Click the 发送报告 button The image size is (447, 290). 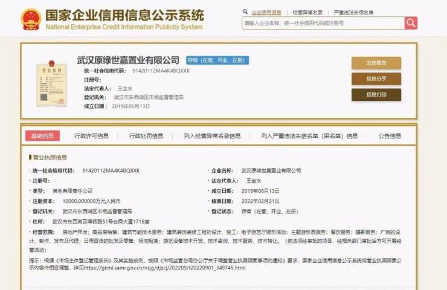pyautogui.click(x=376, y=63)
